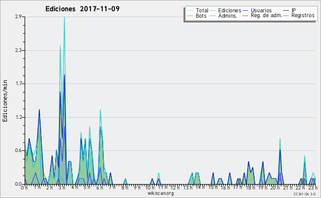Click the green Ediciones legend line swatch

click(213, 11)
